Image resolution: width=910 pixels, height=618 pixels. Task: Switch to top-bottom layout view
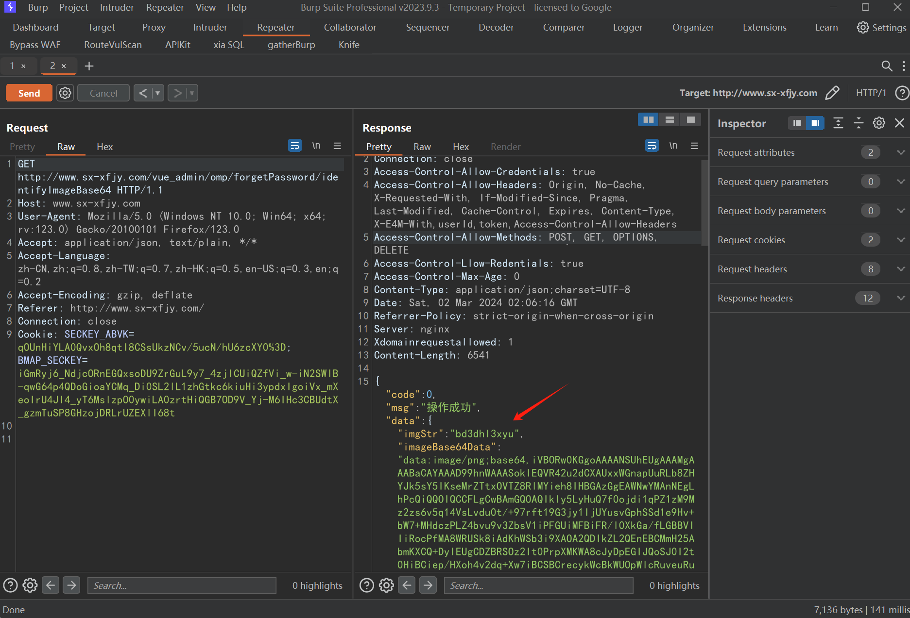coord(670,120)
